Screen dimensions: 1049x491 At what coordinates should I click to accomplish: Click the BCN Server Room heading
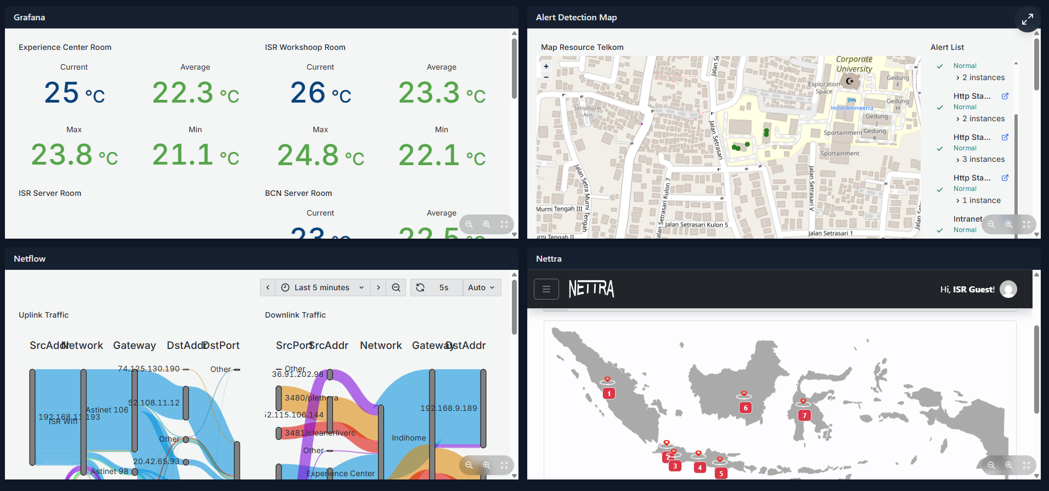pyautogui.click(x=298, y=193)
